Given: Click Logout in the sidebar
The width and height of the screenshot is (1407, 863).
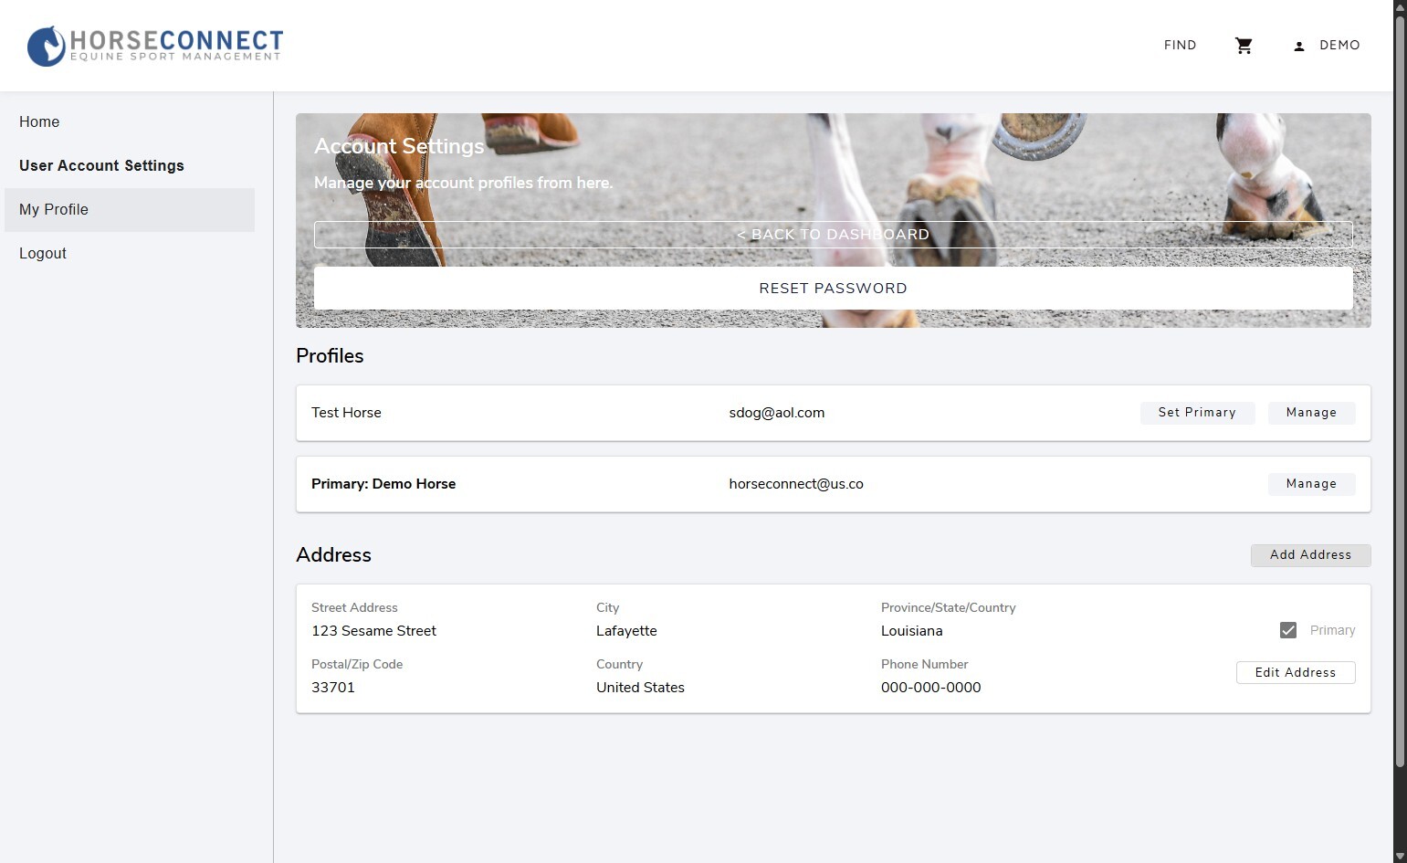Looking at the screenshot, I should [x=43, y=254].
